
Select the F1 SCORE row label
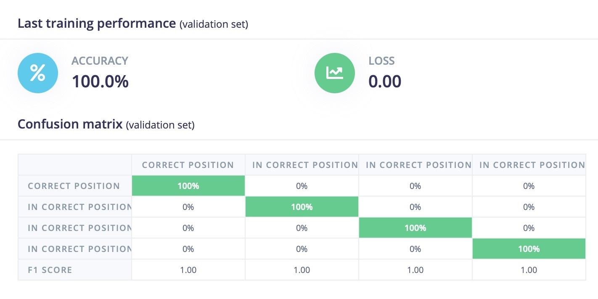[50, 270]
